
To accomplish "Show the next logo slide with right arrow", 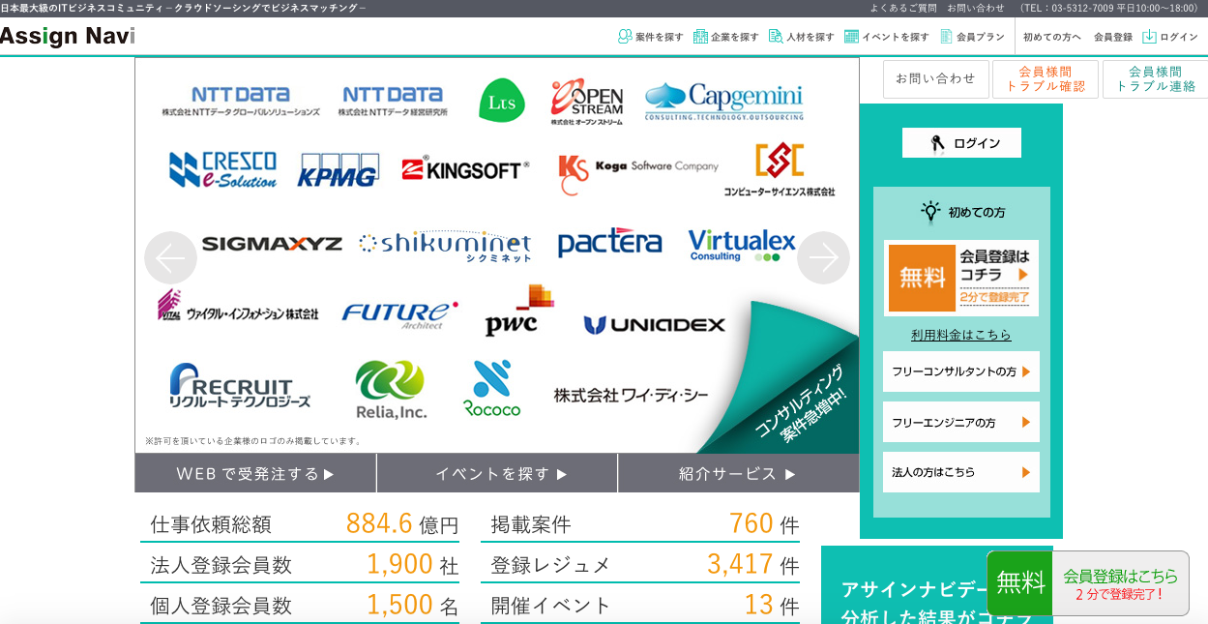I will point(823,257).
